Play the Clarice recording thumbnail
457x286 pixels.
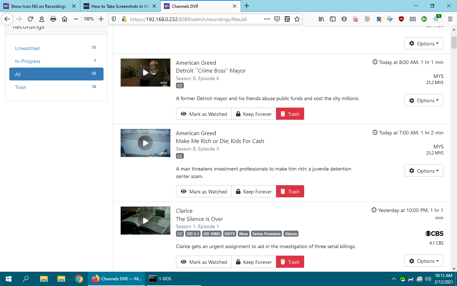click(x=145, y=221)
